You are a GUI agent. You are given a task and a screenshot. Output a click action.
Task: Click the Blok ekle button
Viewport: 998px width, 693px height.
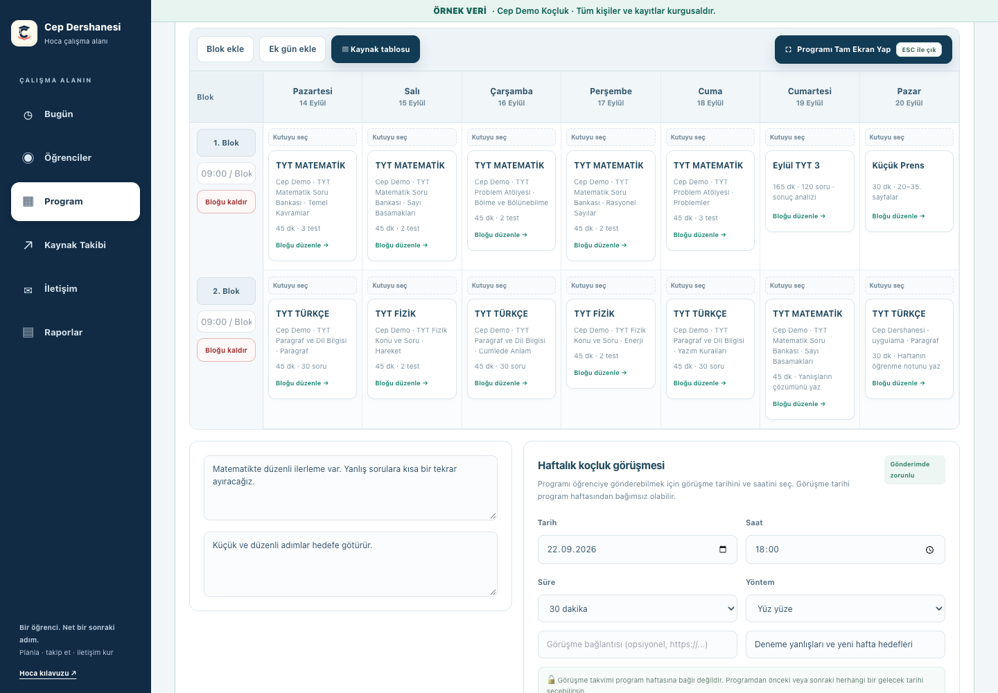[225, 49]
